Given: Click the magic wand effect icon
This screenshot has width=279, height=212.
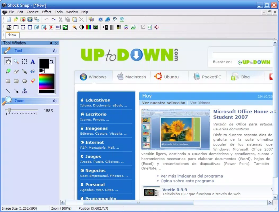Looking at the screenshot, I should pos(74,27).
